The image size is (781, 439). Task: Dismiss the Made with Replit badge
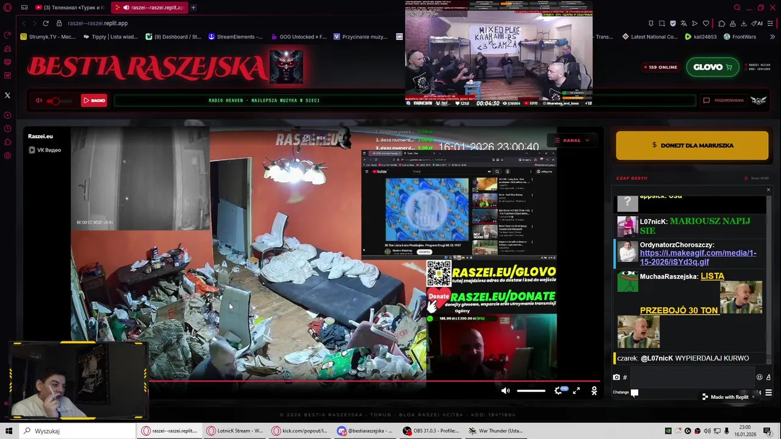pyautogui.click(x=753, y=397)
